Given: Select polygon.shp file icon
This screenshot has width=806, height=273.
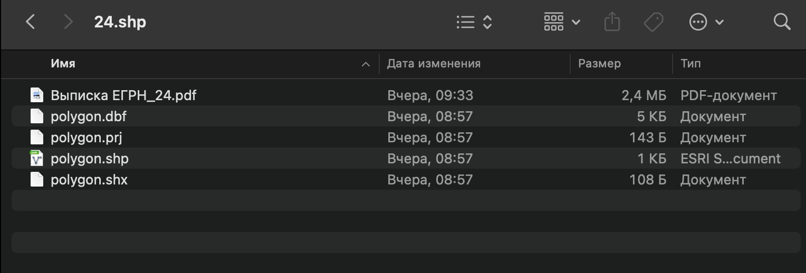Looking at the screenshot, I should point(36,159).
